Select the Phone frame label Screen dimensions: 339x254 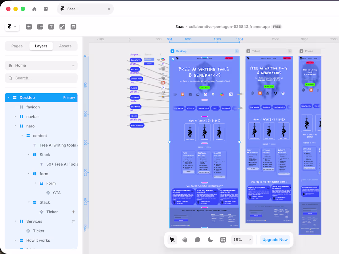tap(309, 51)
